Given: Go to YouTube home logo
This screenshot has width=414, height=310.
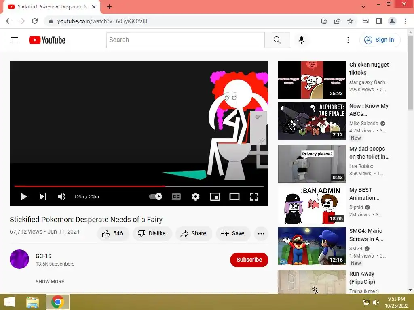Looking at the screenshot, I should pos(47,40).
